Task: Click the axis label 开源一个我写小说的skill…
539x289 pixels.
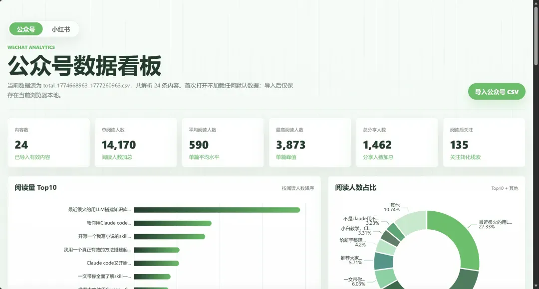Action: (104, 236)
